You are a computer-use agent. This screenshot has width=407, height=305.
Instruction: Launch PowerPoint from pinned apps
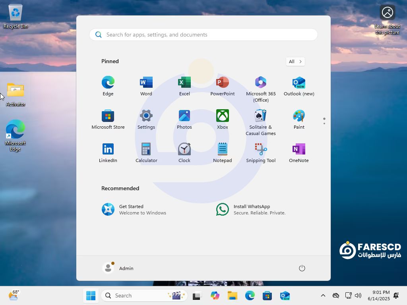223,86
